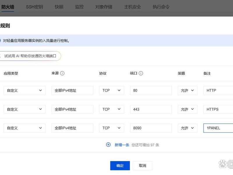Viewport: 233px width, 175px height.
Task: Open the 应用类型 dropdown in the 1PANEL row
Action: tap(24, 128)
